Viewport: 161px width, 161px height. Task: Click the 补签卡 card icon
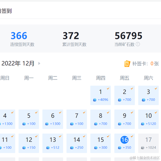pos(127,64)
